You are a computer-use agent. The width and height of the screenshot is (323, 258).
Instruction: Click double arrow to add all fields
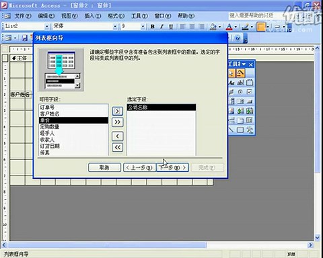click(118, 122)
